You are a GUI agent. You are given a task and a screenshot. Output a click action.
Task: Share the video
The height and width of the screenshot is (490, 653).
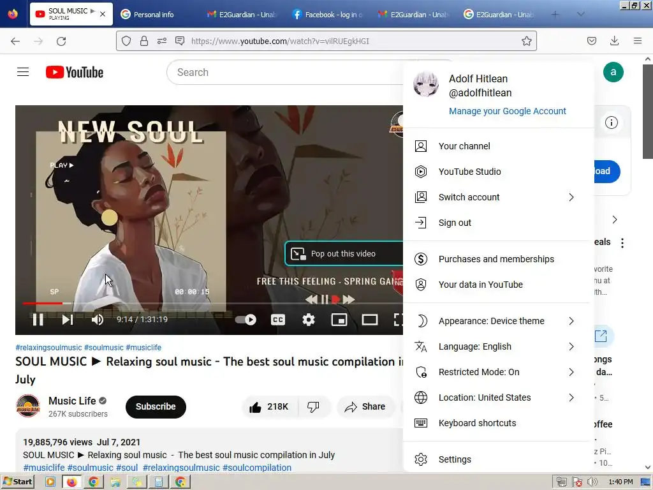(365, 406)
